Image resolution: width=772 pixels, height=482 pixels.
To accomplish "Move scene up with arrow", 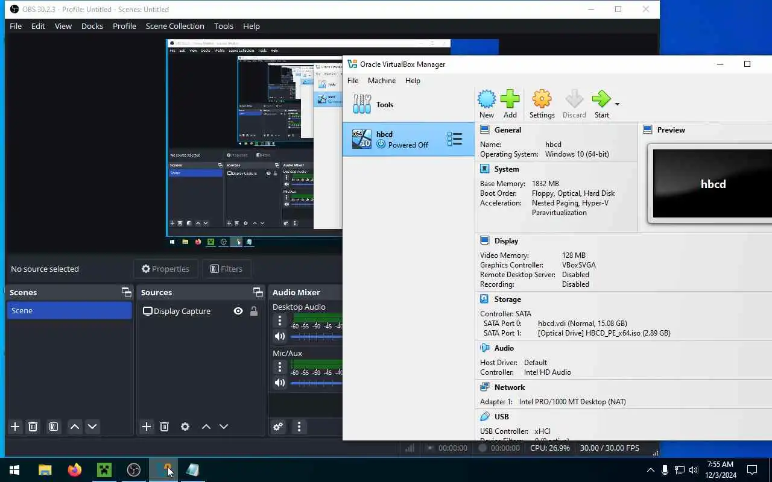I will click(x=75, y=427).
